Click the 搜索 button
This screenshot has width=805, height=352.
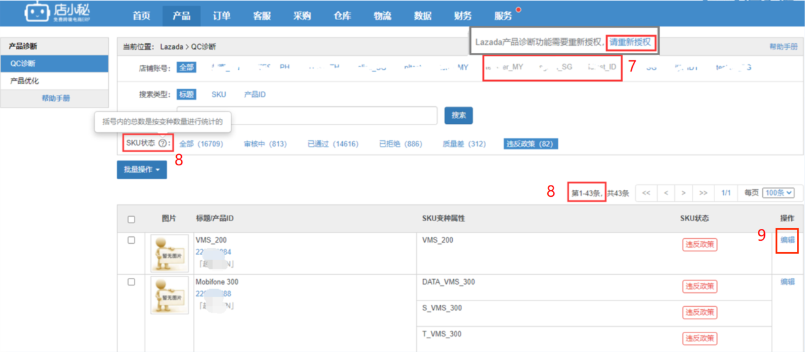pyautogui.click(x=458, y=116)
